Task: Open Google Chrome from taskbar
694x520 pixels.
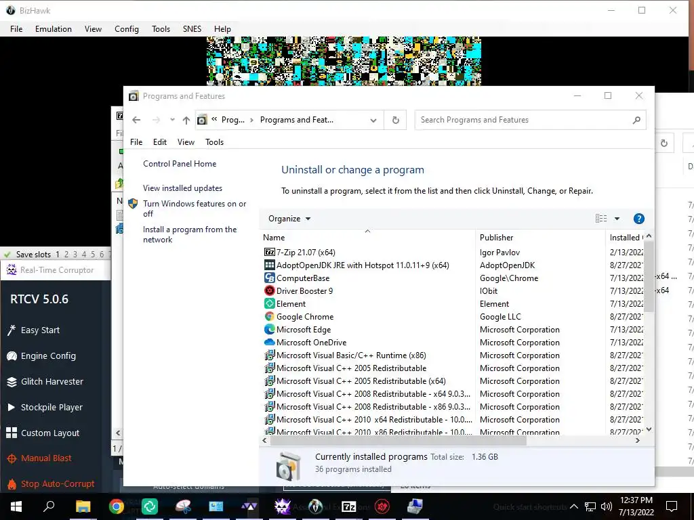Action: pos(117,506)
